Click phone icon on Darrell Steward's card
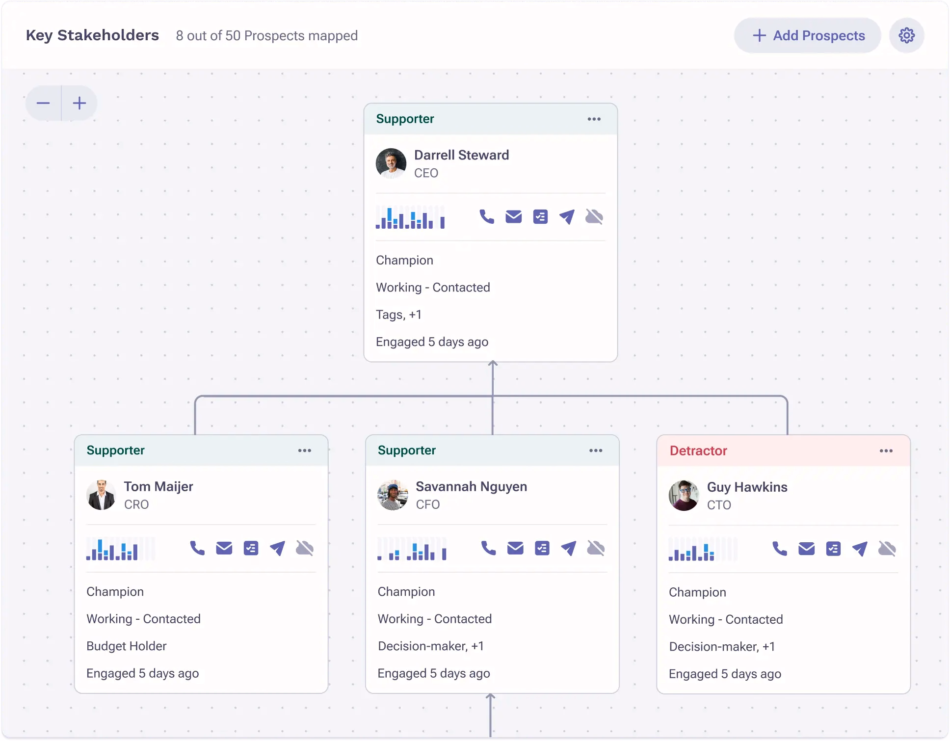 coord(486,216)
